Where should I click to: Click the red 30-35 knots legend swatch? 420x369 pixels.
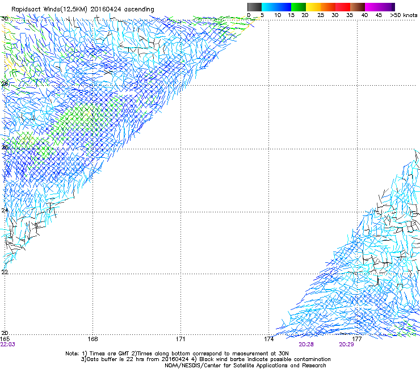tap(343, 7)
